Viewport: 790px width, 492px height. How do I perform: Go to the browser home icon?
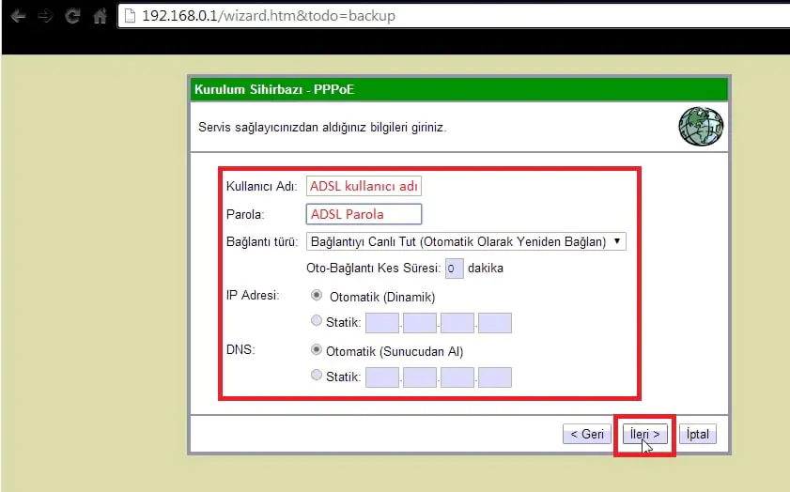pyautogui.click(x=100, y=16)
